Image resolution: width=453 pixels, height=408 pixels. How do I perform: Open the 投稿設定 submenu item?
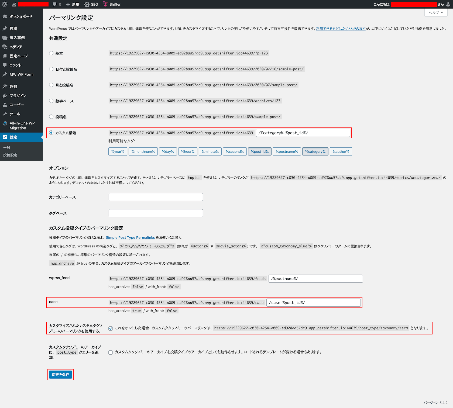coord(10,155)
